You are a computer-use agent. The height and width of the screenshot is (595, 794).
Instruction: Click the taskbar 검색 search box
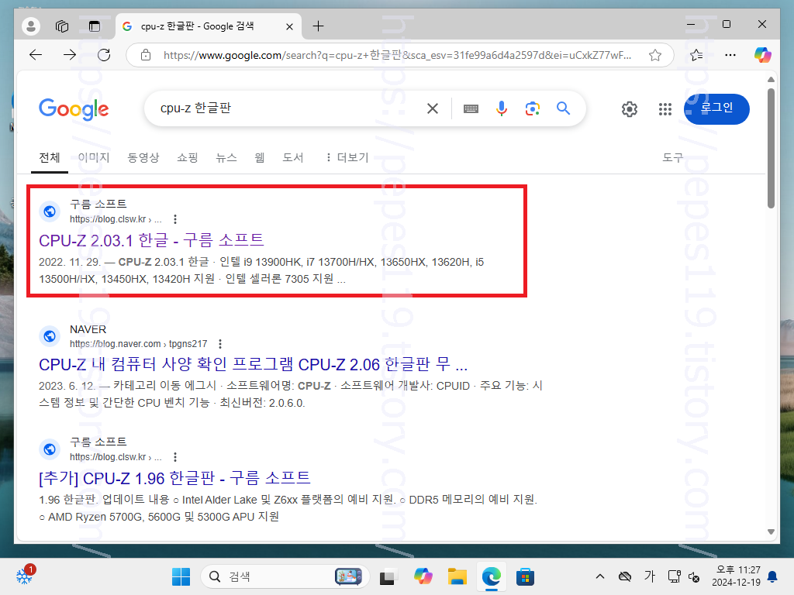click(x=285, y=576)
